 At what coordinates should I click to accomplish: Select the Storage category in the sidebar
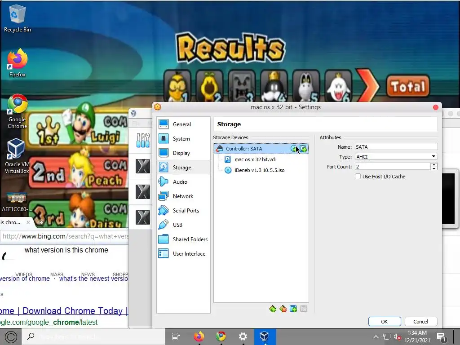183,167
